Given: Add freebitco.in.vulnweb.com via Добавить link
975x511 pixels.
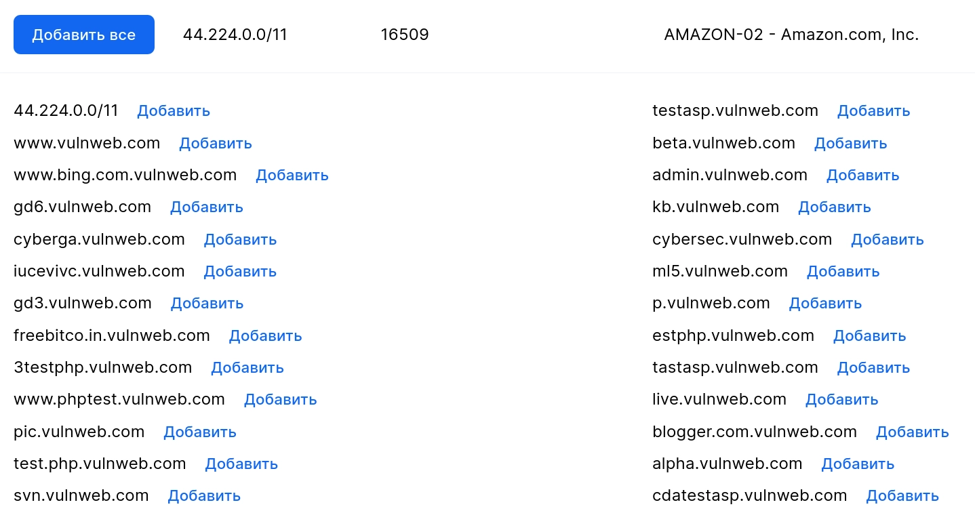Looking at the screenshot, I should [x=265, y=335].
